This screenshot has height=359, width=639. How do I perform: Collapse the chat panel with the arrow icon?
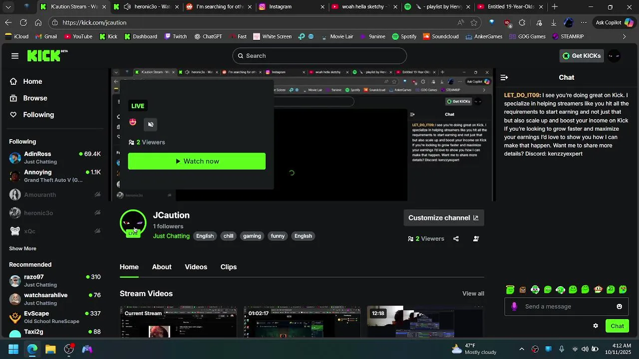504,77
